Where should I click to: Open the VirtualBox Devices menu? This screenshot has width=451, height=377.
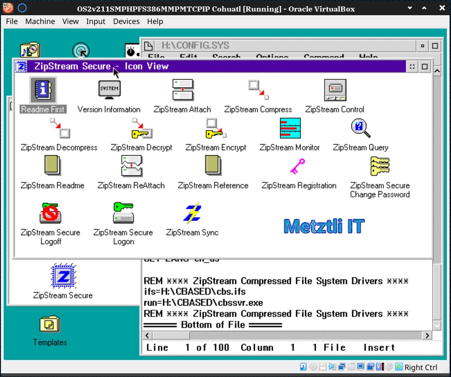tap(126, 21)
